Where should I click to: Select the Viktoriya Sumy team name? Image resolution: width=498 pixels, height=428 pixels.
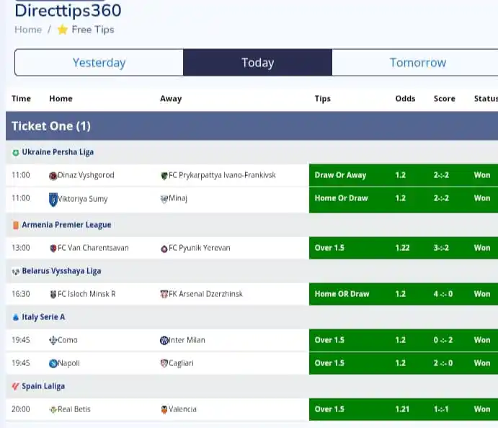point(83,199)
